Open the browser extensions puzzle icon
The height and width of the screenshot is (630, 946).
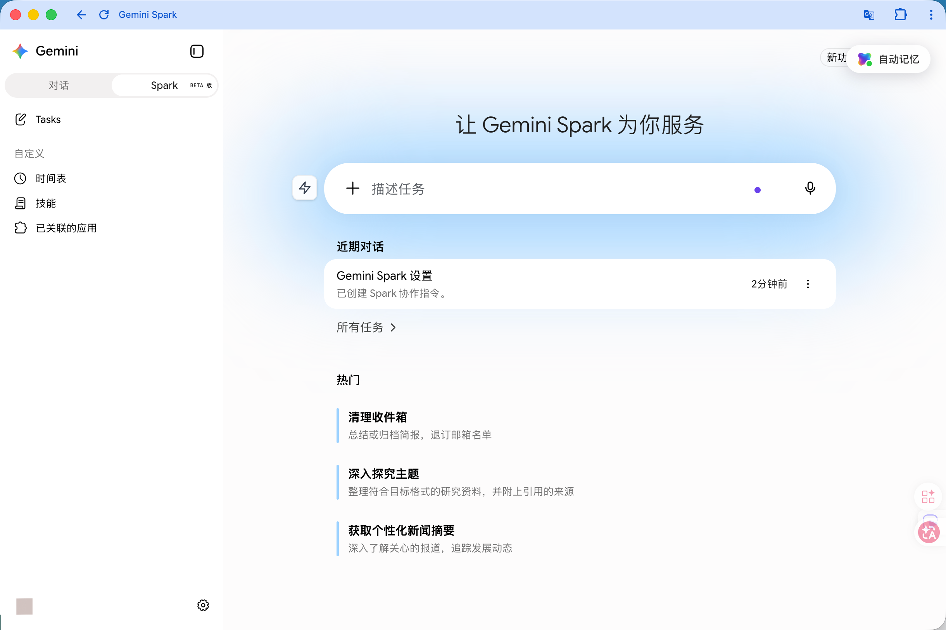900,15
